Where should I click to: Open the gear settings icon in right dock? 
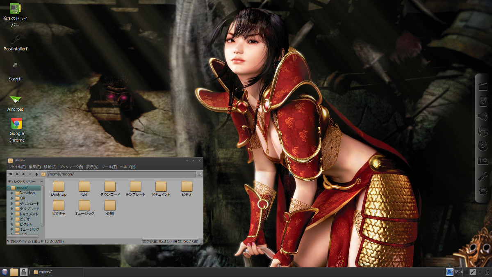click(x=483, y=190)
